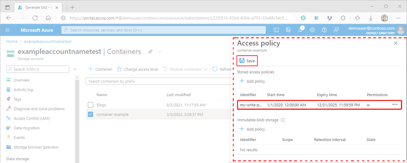407x163 pixels.
Task: Add policy under Stored access policies
Action: point(252,81)
